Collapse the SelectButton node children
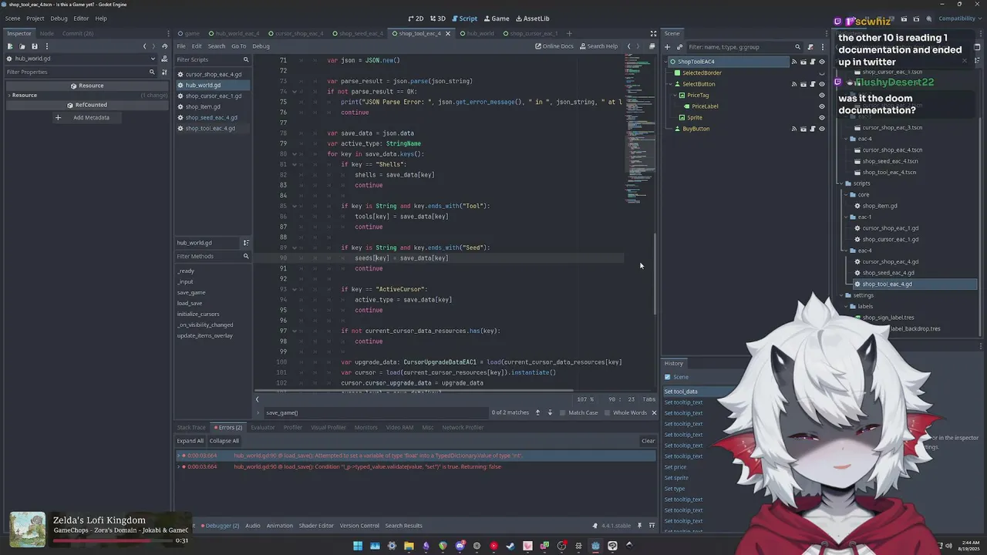Image resolution: width=987 pixels, height=555 pixels. pyautogui.click(x=669, y=84)
